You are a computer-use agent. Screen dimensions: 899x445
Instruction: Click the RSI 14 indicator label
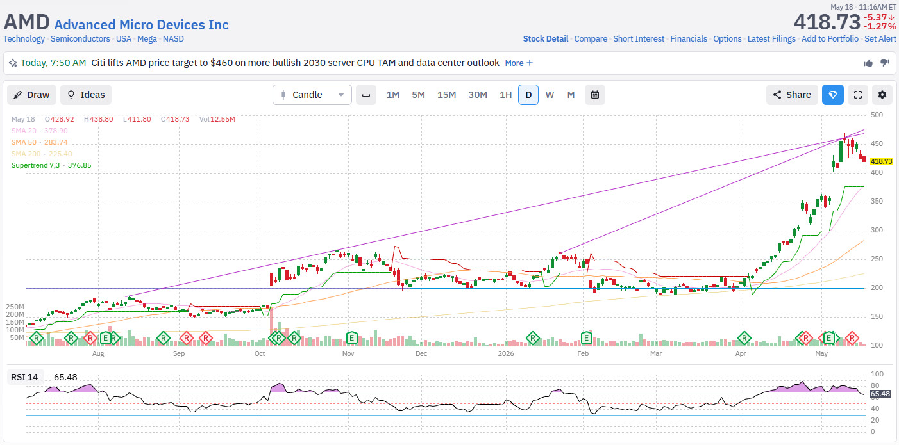25,377
